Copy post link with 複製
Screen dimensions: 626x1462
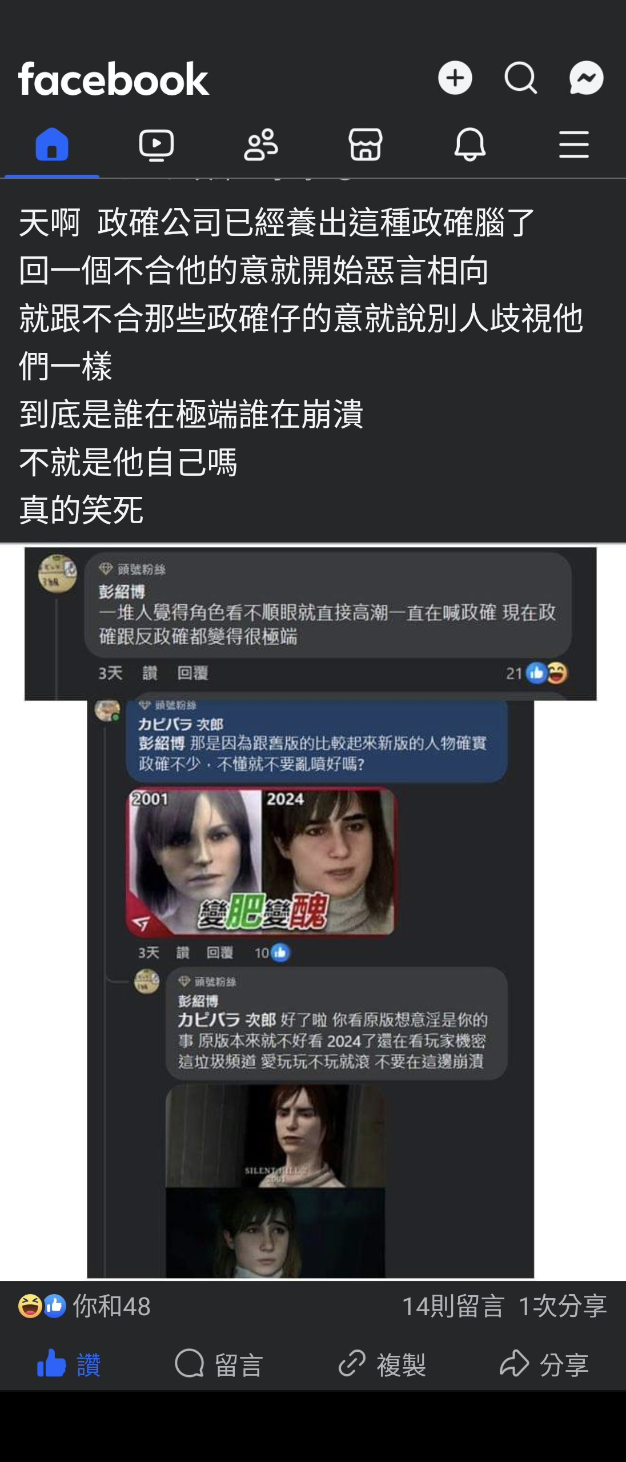coord(382,1364)
